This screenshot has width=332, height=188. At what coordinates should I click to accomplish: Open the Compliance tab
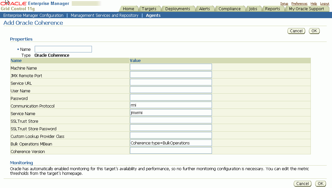229,9
